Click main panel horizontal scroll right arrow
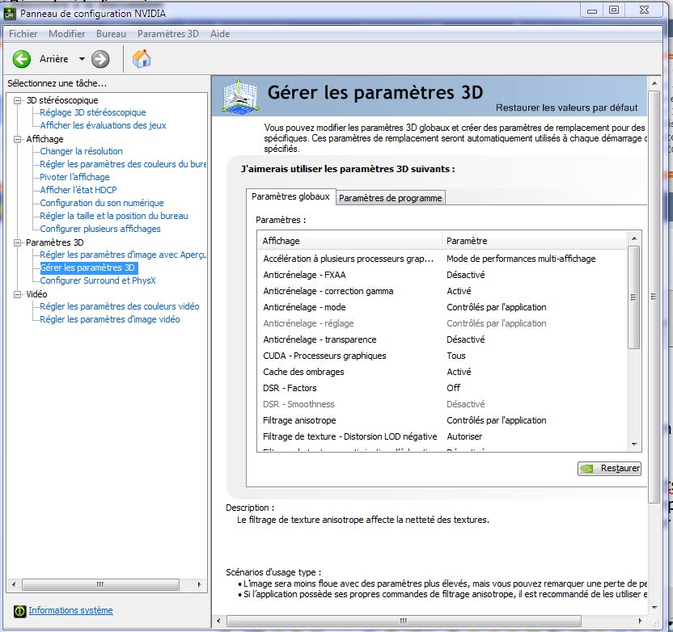 (x=640, y=621)
